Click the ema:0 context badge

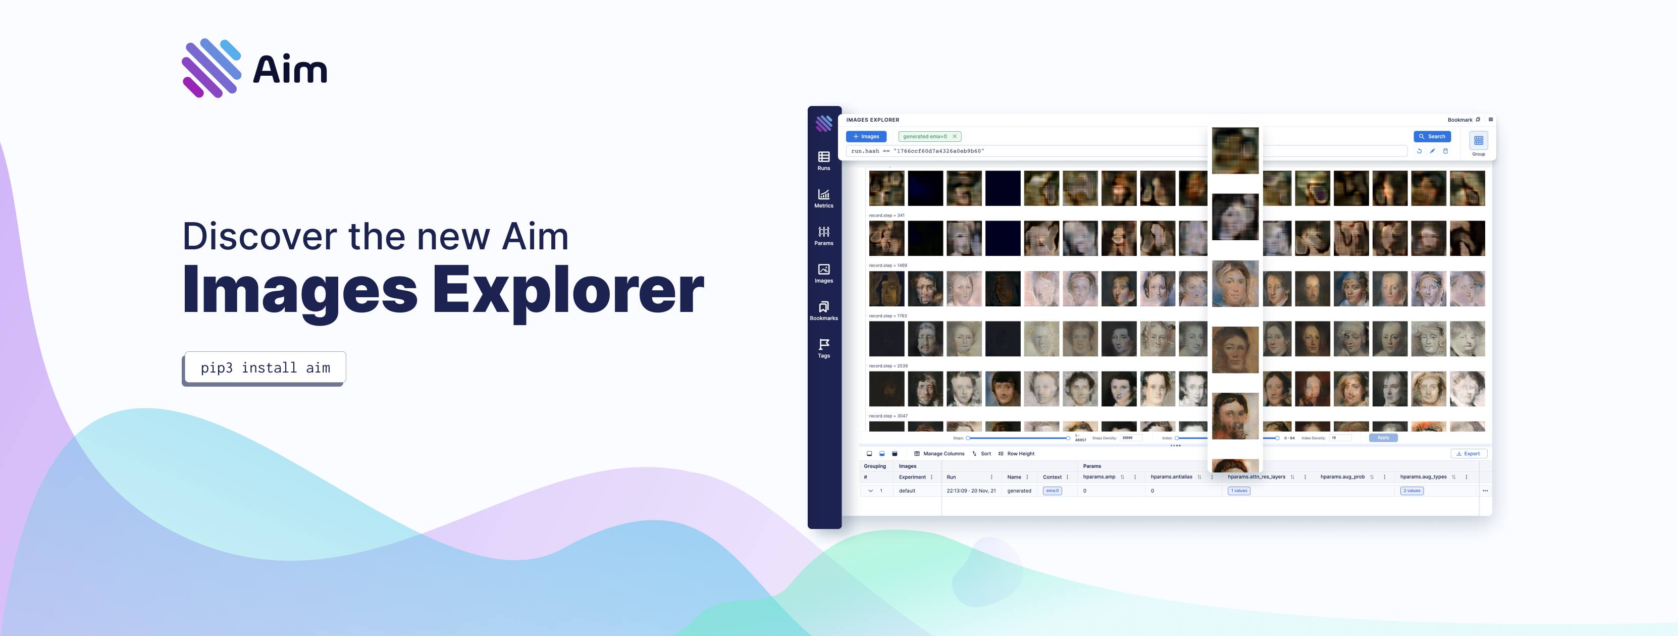1052,491
